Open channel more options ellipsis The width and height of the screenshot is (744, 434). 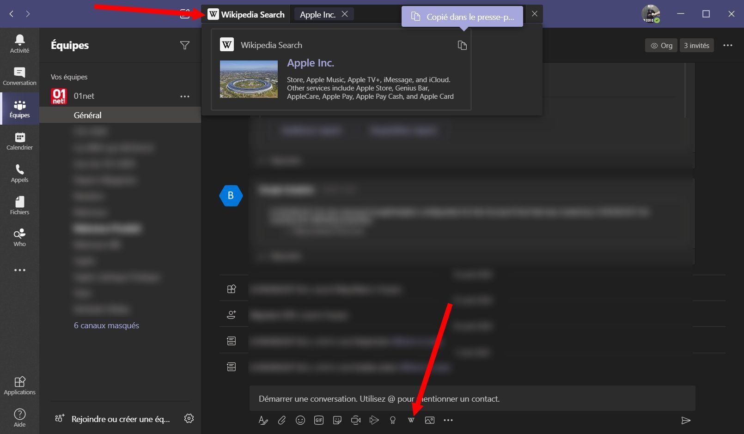point(728,45)
